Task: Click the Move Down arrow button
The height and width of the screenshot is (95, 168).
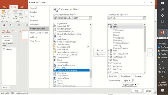Action: (x=150, y=54)
